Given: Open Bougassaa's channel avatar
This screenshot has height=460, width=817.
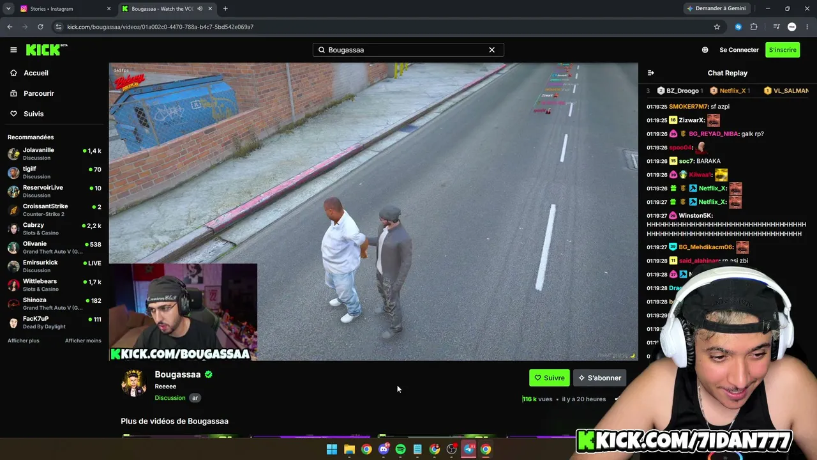Looking at the screenshot, I should coord(134,383).
